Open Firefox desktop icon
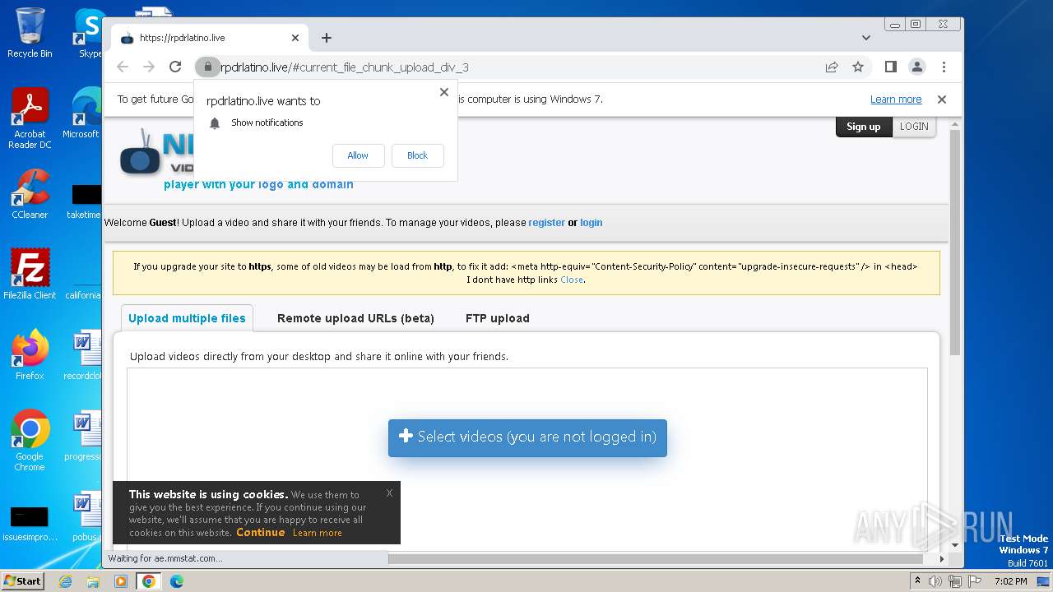This screenshot has width=1053, height=592. 30,355
